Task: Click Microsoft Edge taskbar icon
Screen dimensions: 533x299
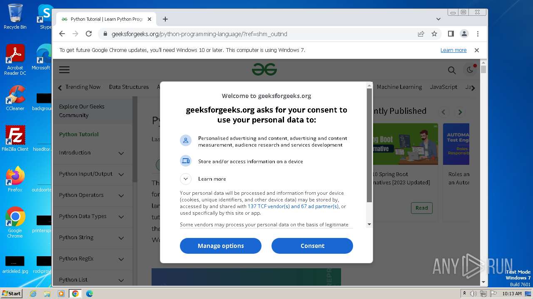Action: (89, 294)
